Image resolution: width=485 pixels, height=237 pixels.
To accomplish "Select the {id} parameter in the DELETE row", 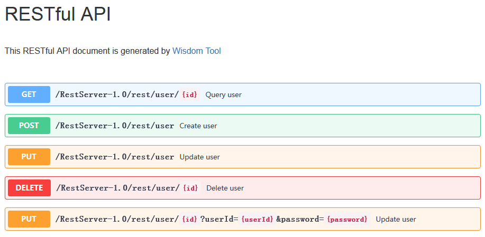I will pyautogui.click(x=190, y=188).
